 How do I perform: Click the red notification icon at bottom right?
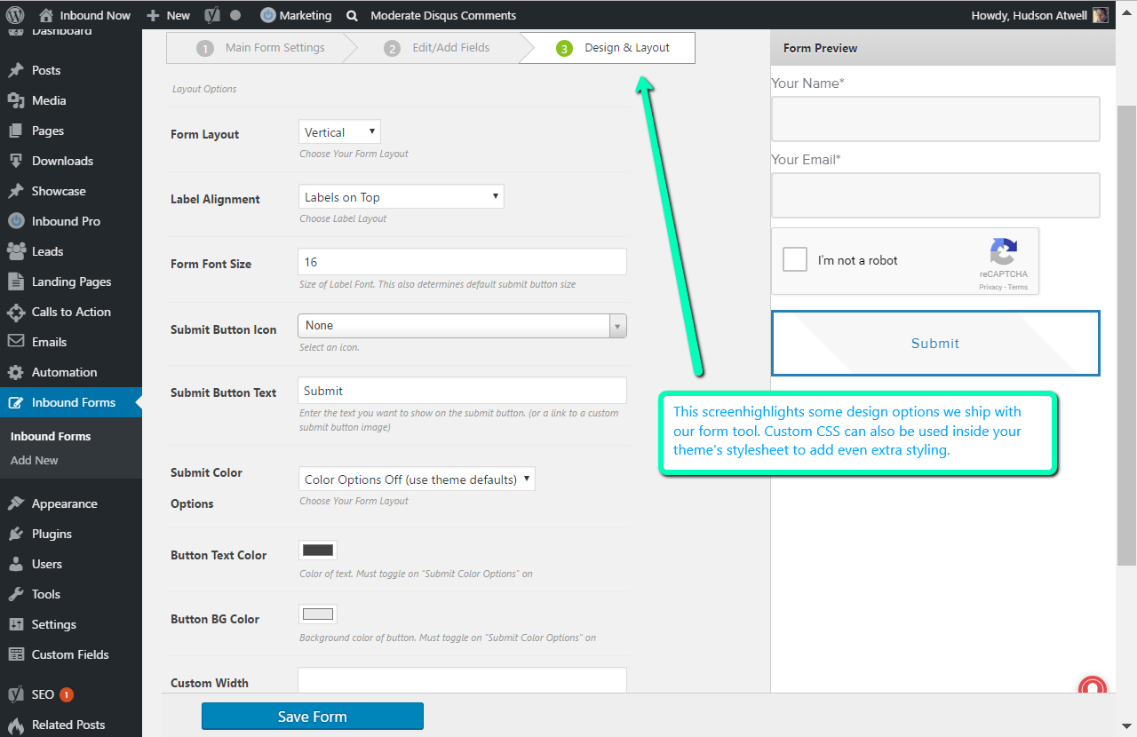pyautogui.click(x=1092, y=686)
